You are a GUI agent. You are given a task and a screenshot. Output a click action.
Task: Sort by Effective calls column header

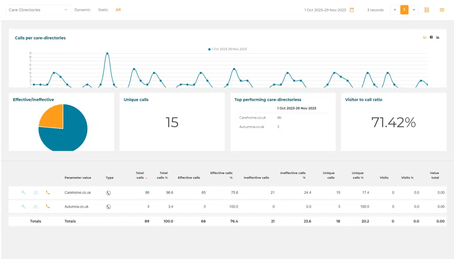click(x=189, y=178)
